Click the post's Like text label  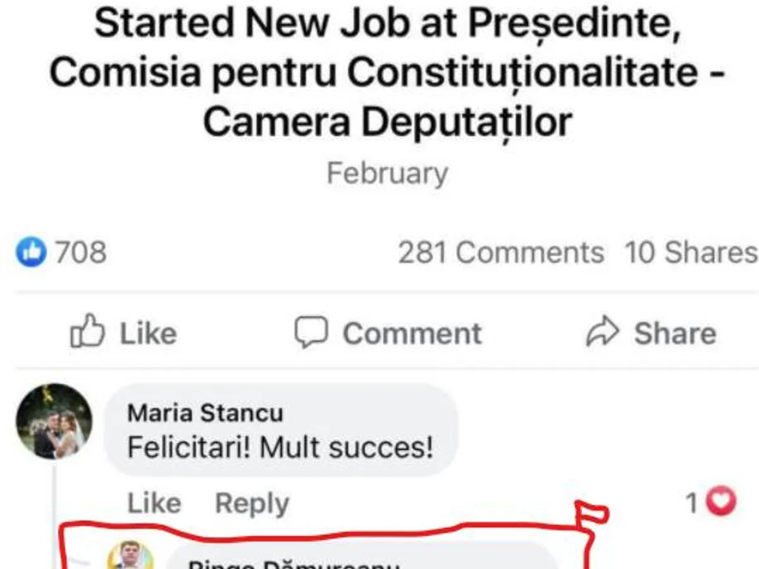pyautogui.click(x=148, y=333)
